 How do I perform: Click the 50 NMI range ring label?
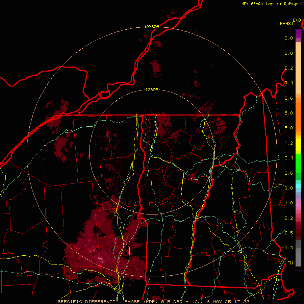(152, 90)
